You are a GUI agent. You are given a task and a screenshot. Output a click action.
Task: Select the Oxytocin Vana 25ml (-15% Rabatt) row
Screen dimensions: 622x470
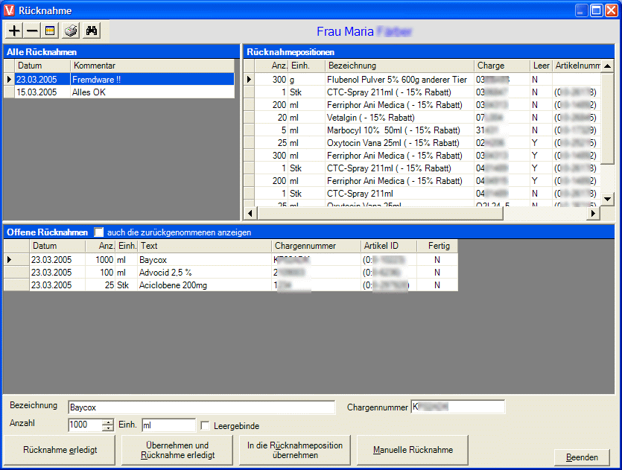point(422,143)
